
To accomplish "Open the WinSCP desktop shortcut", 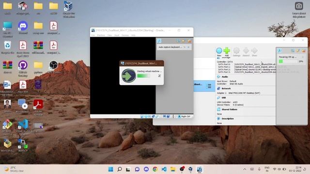I will coord(23,145).
